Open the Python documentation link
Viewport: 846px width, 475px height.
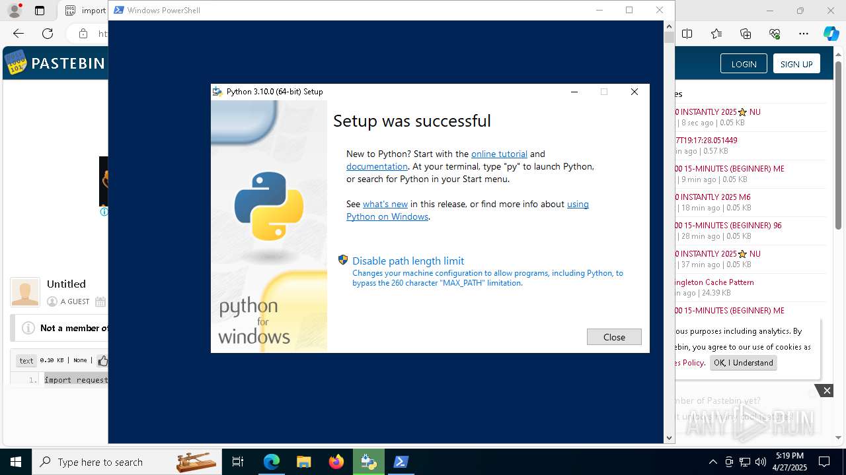(377, 166)
